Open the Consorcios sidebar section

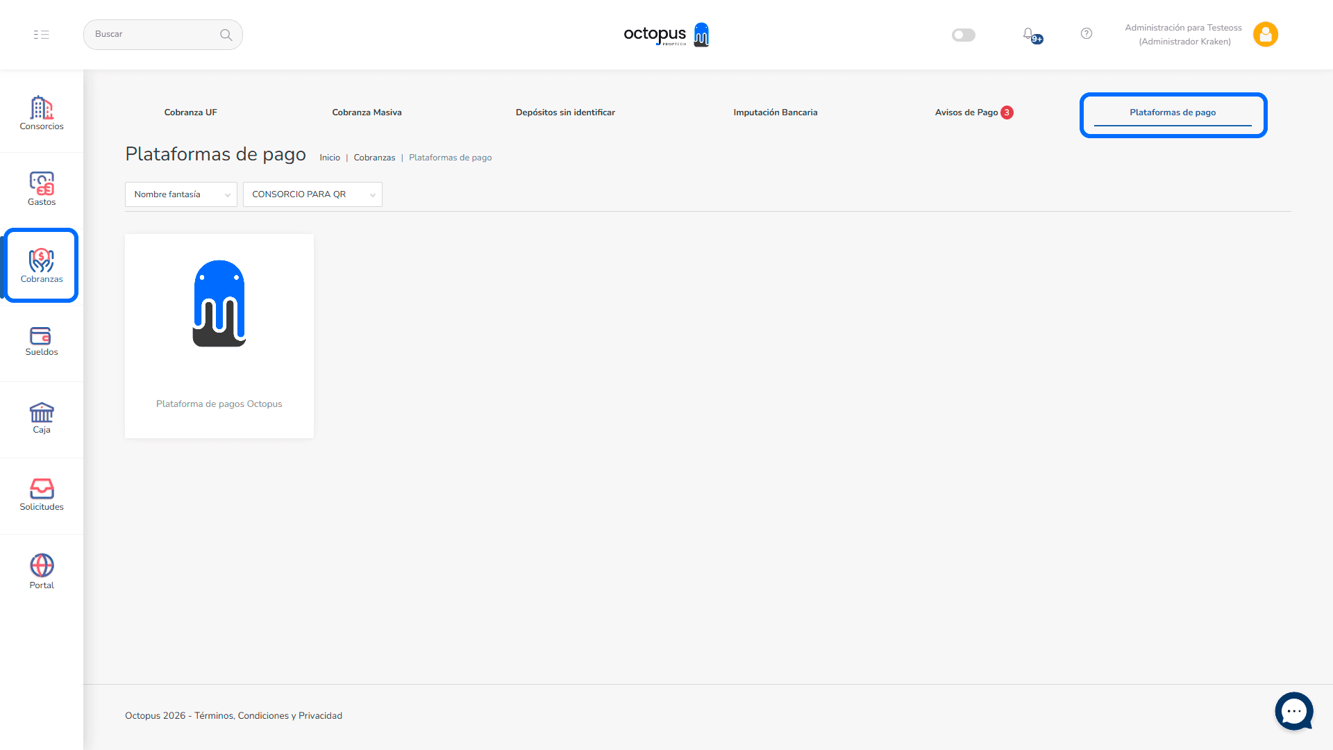[x=42, y=112]
